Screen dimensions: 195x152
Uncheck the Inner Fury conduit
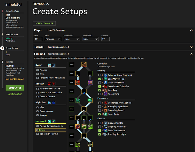[x=100, y=90]
